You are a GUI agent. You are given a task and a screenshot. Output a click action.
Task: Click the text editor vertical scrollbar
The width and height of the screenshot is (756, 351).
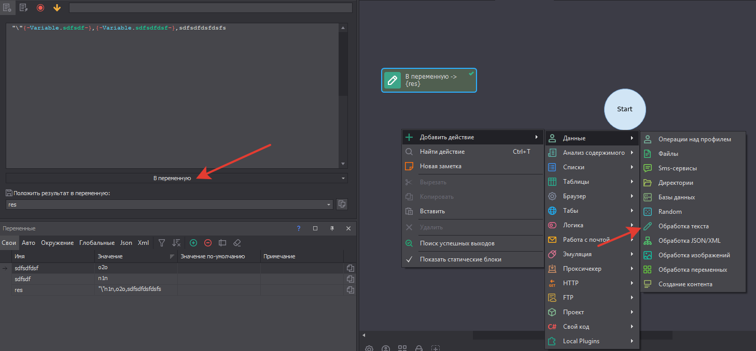pos(343,62)
